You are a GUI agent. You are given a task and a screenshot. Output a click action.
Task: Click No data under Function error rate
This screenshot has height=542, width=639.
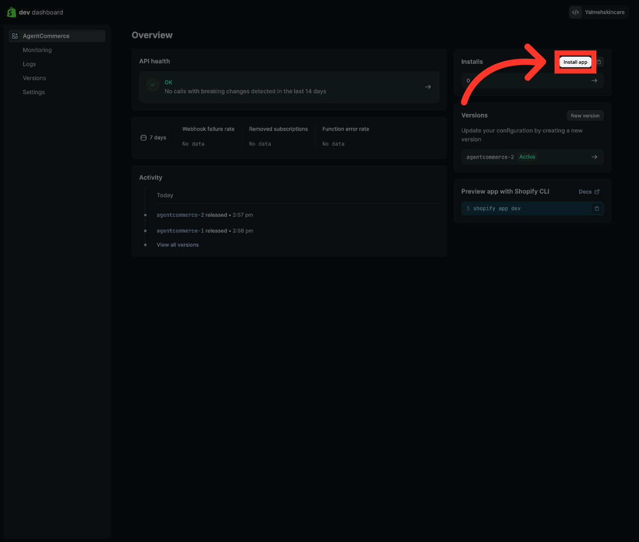(333, 144)
